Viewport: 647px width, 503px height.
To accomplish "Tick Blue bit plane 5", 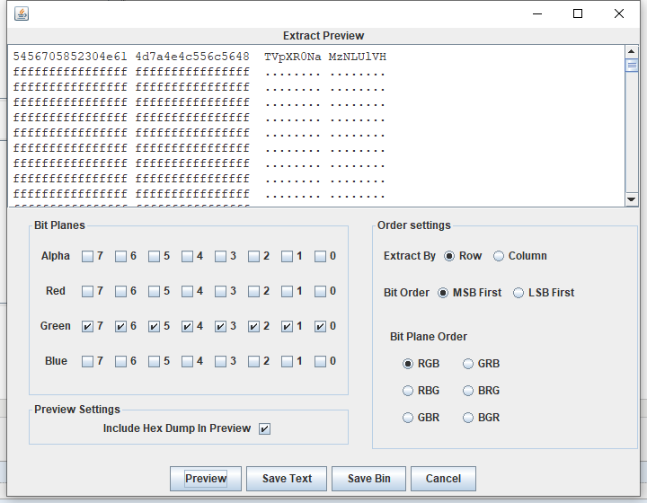I will pyautogui.click(x=154, y=362).
